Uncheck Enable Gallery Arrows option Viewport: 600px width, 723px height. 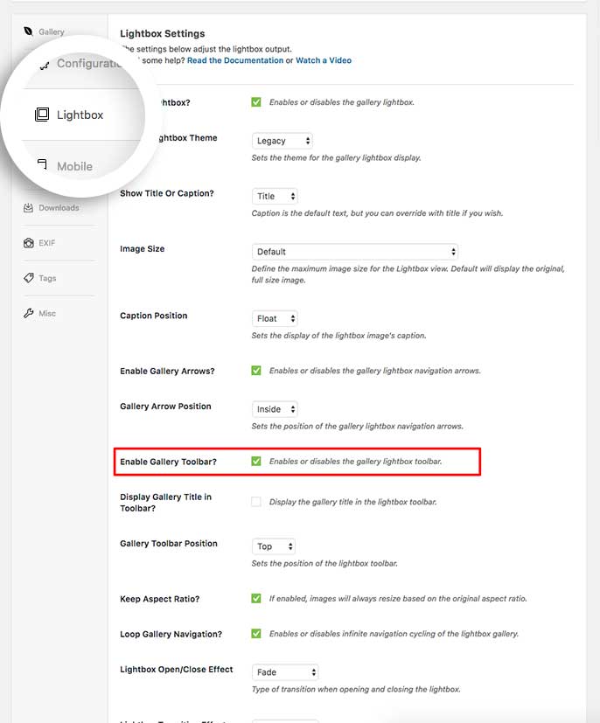tap(256, 371)
